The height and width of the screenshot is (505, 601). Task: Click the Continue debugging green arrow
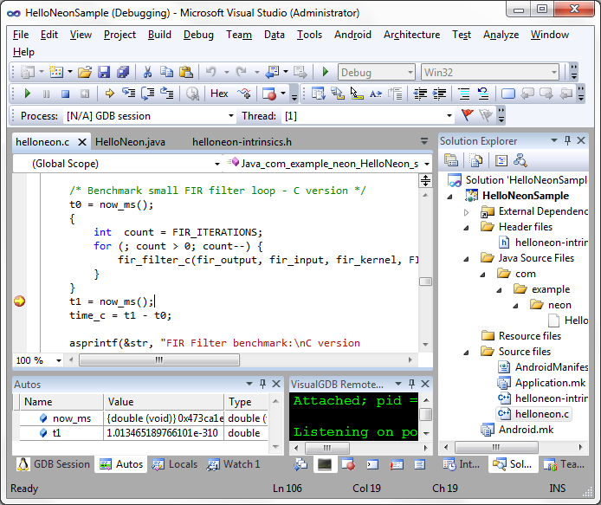(28, 94)
